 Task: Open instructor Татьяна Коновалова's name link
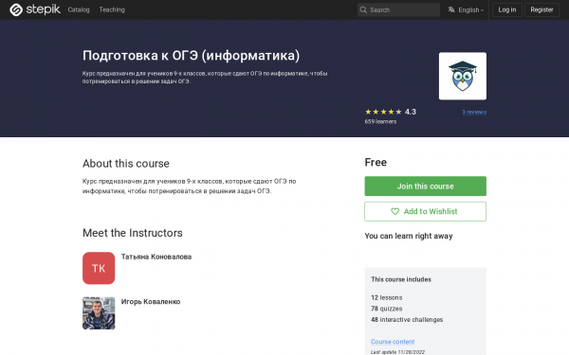coord(156,257)
